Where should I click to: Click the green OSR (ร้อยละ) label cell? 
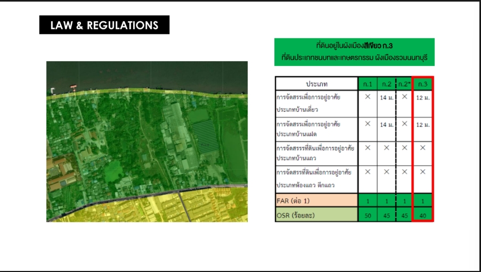point(316,215)
